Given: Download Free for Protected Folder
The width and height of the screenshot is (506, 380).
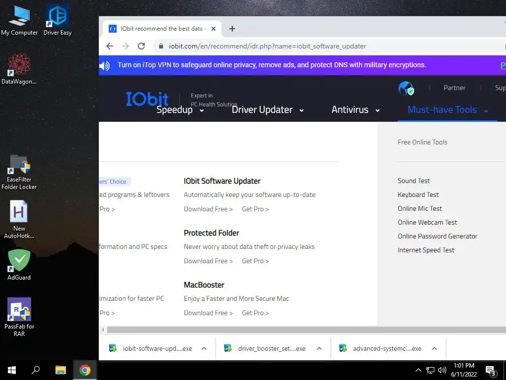Looking at the screenshot, I should [208, 261].
